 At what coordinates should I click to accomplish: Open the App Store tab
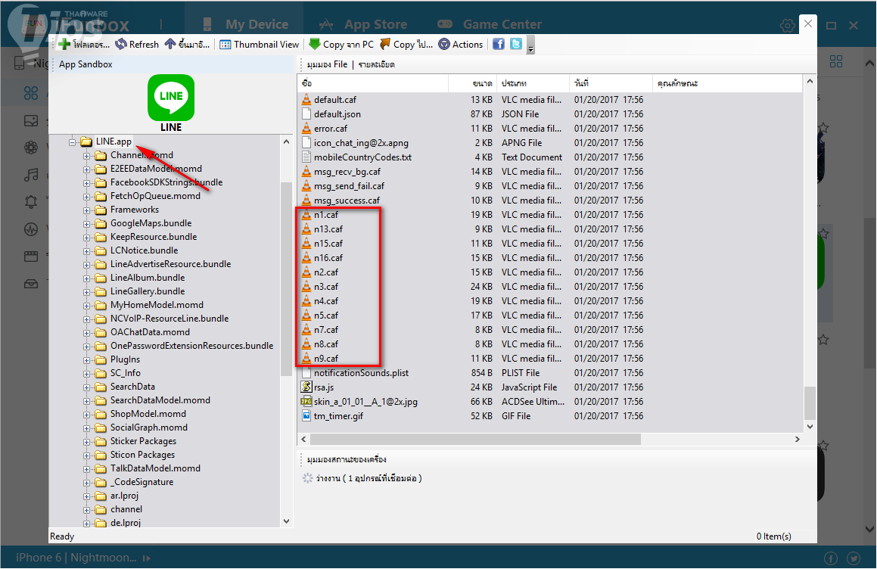pyautogui.click(x=363, y=24)
